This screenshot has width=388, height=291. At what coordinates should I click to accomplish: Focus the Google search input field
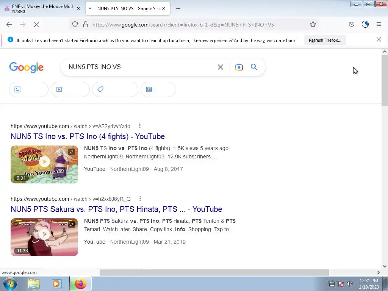[141, 67]
